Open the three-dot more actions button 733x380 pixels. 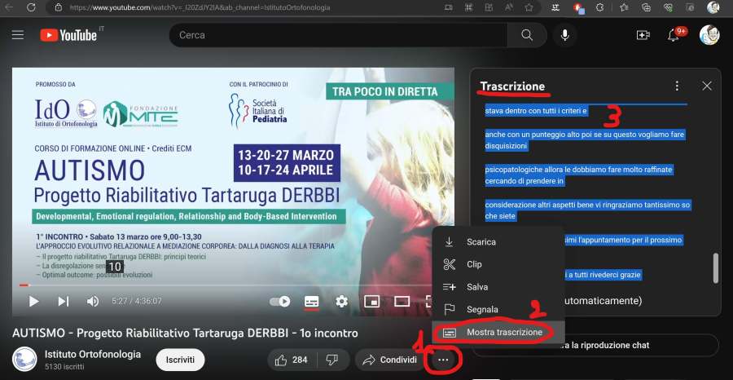tap(443, 360)
